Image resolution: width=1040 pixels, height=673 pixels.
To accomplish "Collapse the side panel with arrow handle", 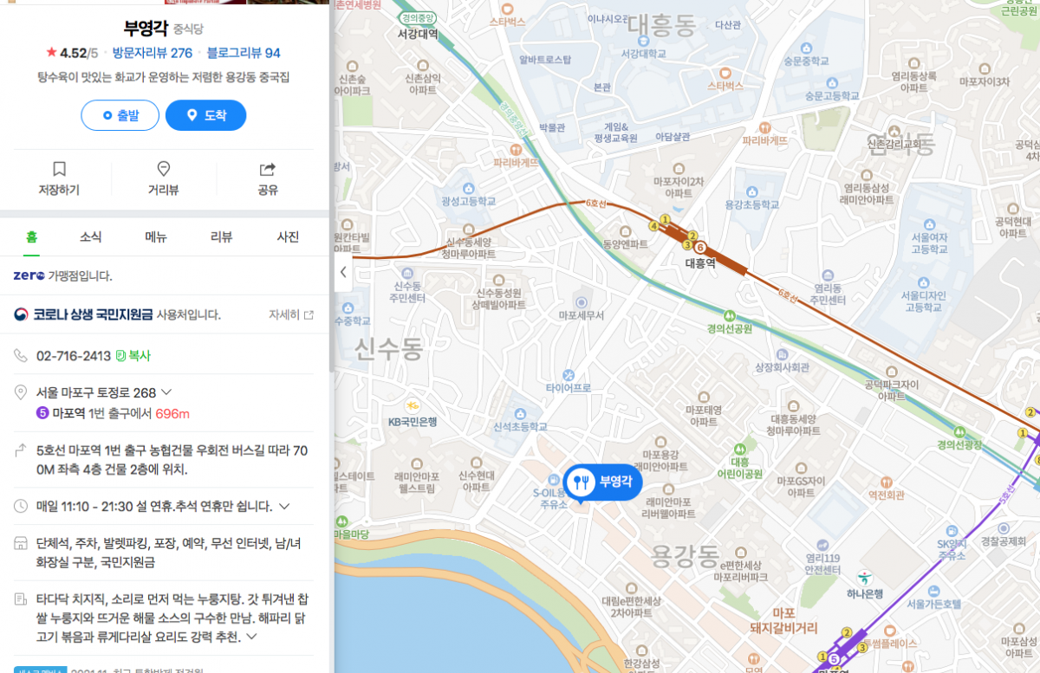I will 343,272.
